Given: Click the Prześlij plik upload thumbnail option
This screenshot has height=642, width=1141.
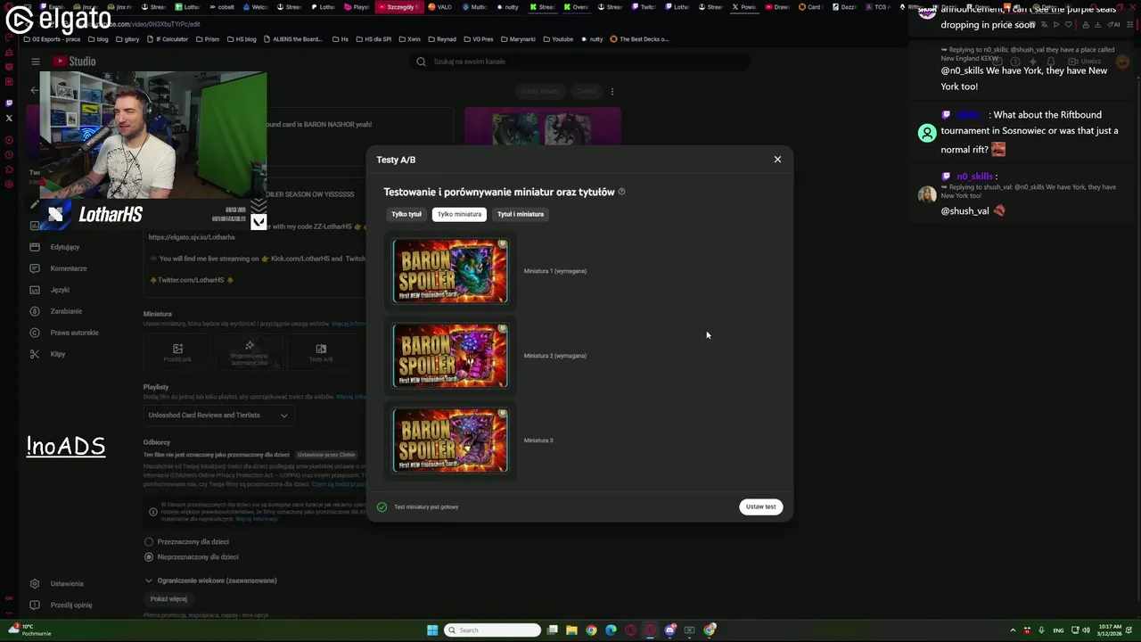Looking at the screenshot, I should click(177, 353).
